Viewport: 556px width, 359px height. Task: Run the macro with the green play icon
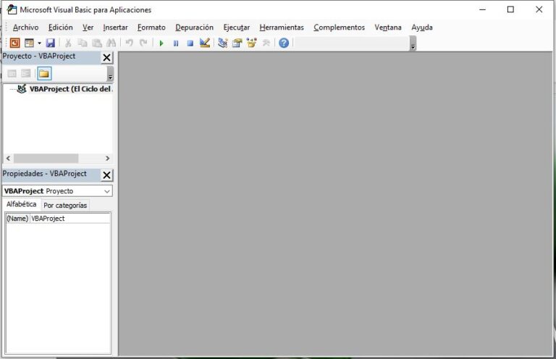161,43
